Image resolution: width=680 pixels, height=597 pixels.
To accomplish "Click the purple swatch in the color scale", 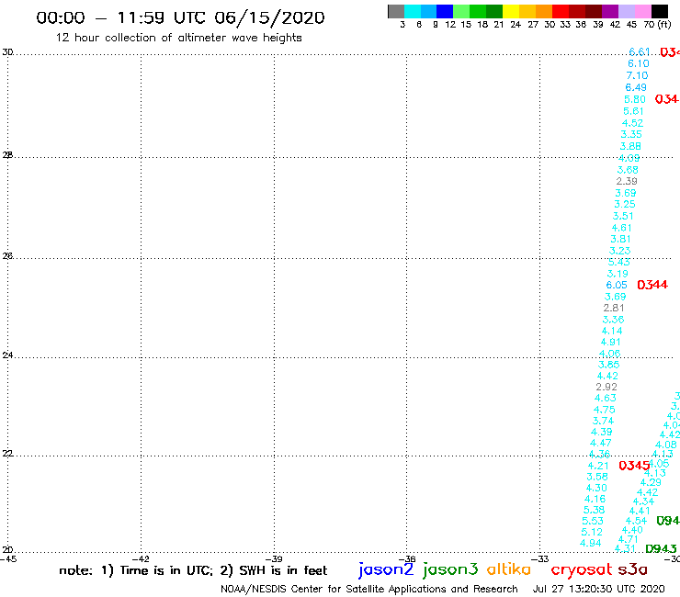I will click(610, 11).
